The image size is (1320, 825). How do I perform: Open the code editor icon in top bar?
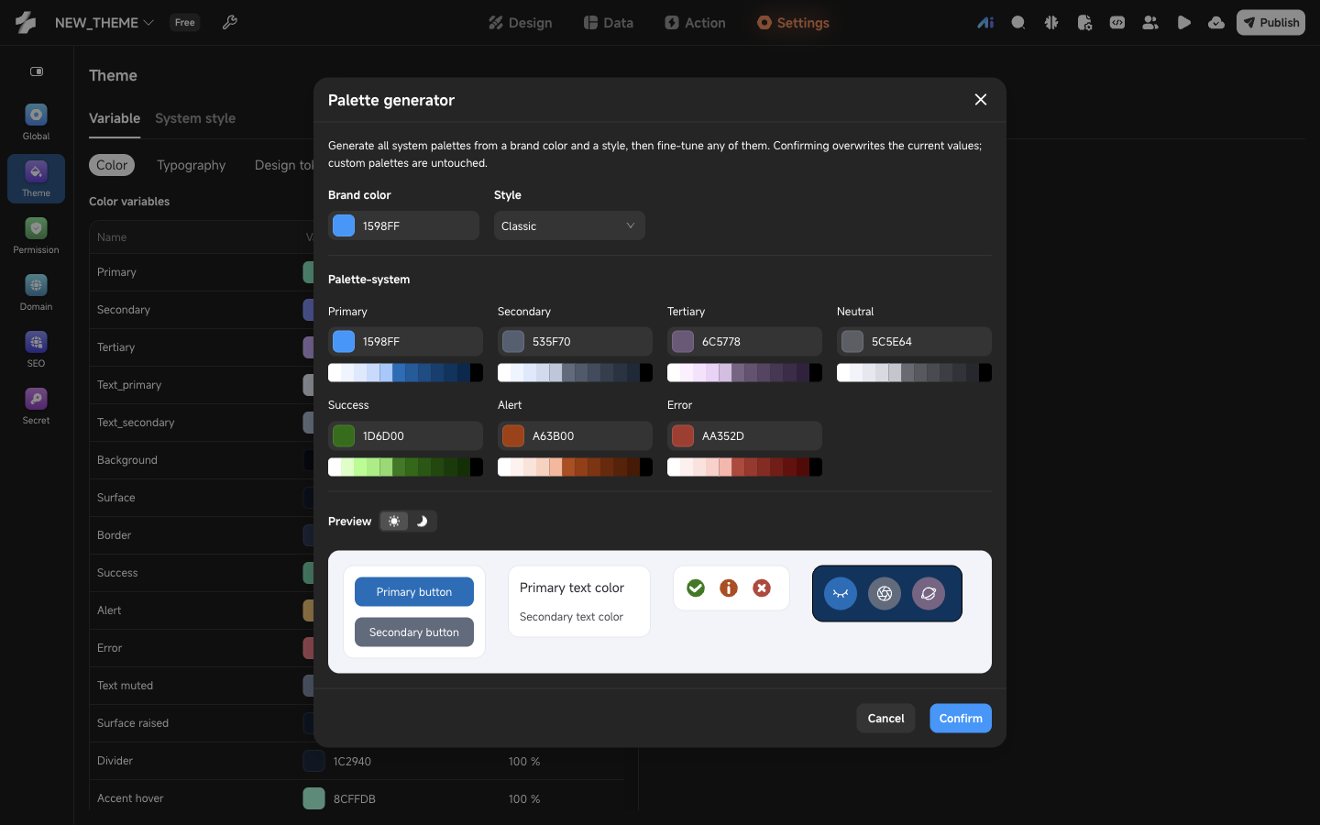point(1117,23)
